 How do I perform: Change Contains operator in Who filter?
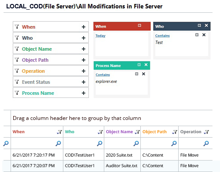point(162,36)
